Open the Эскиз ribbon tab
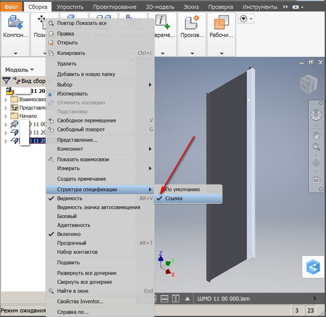This screenshot has width=326, height=317. coord(191,7)
